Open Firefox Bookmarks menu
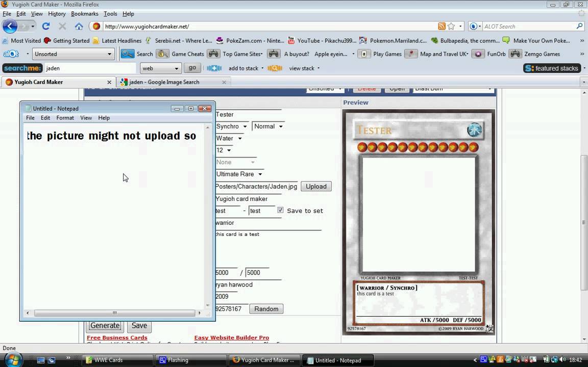588x367 pixels. pos(84,14)
